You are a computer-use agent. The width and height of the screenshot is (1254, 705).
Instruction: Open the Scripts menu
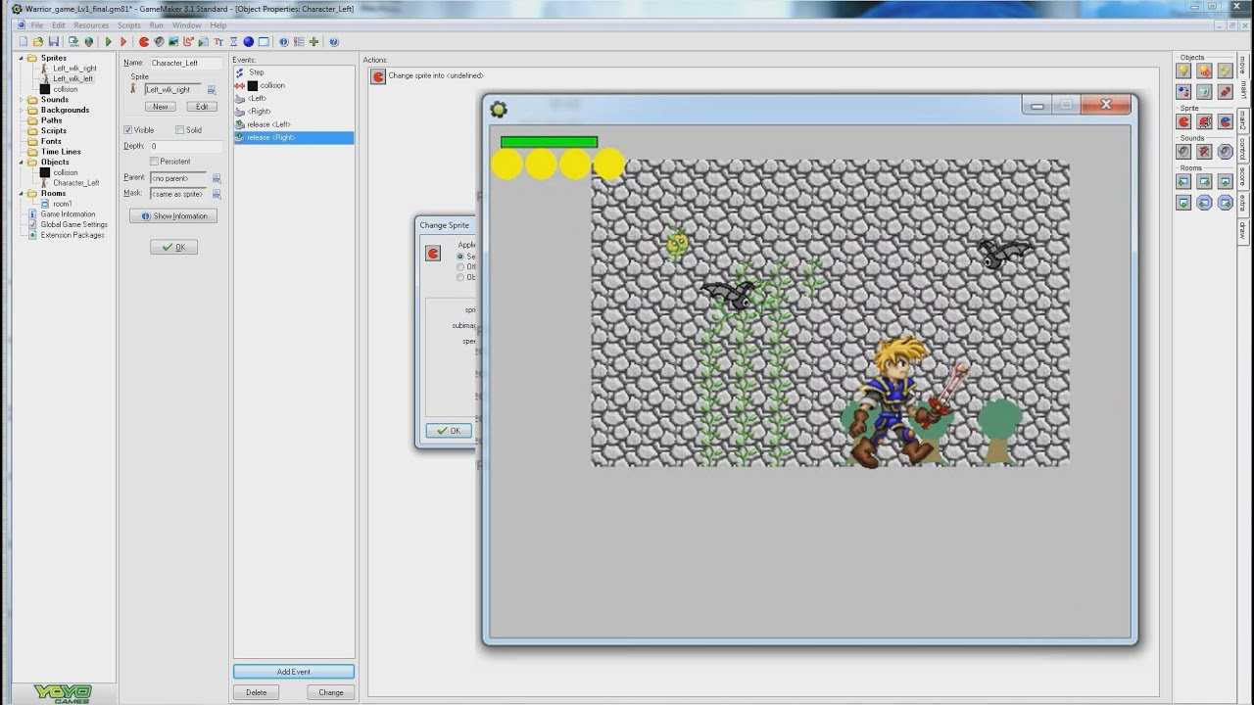coord(129,25)
